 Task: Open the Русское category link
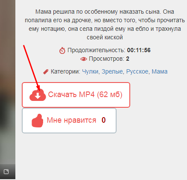(137, 71)
